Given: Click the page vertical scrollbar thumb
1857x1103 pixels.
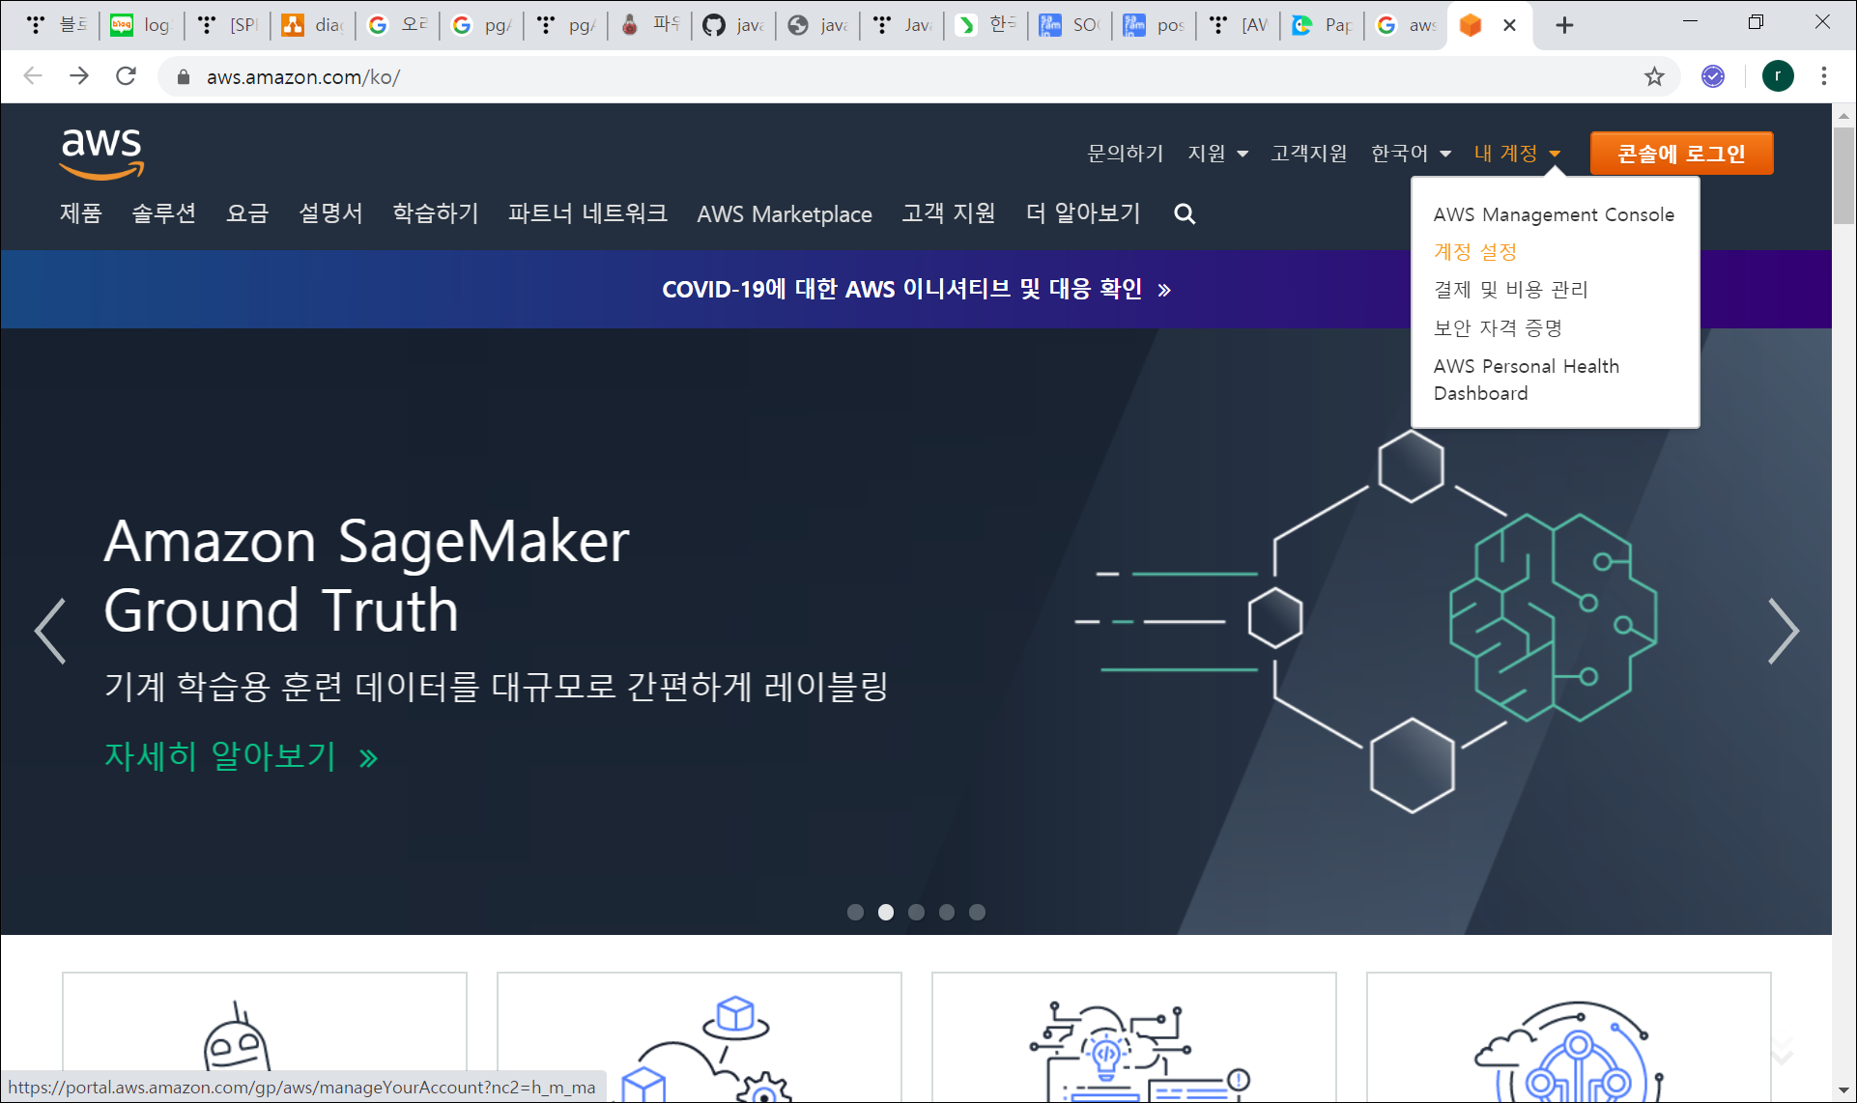Looking at the screenshot, I should (1843, 174).
